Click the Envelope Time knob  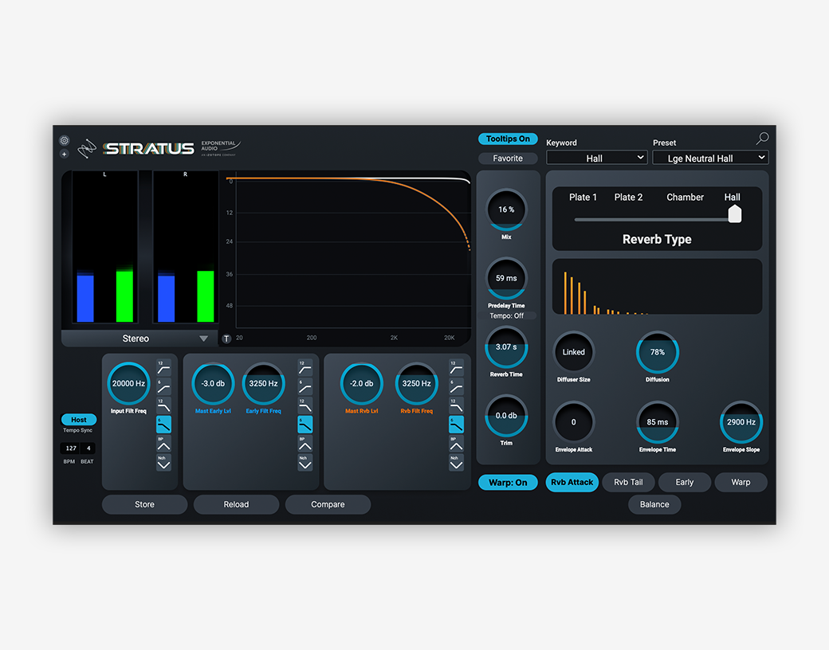point(657,422)
